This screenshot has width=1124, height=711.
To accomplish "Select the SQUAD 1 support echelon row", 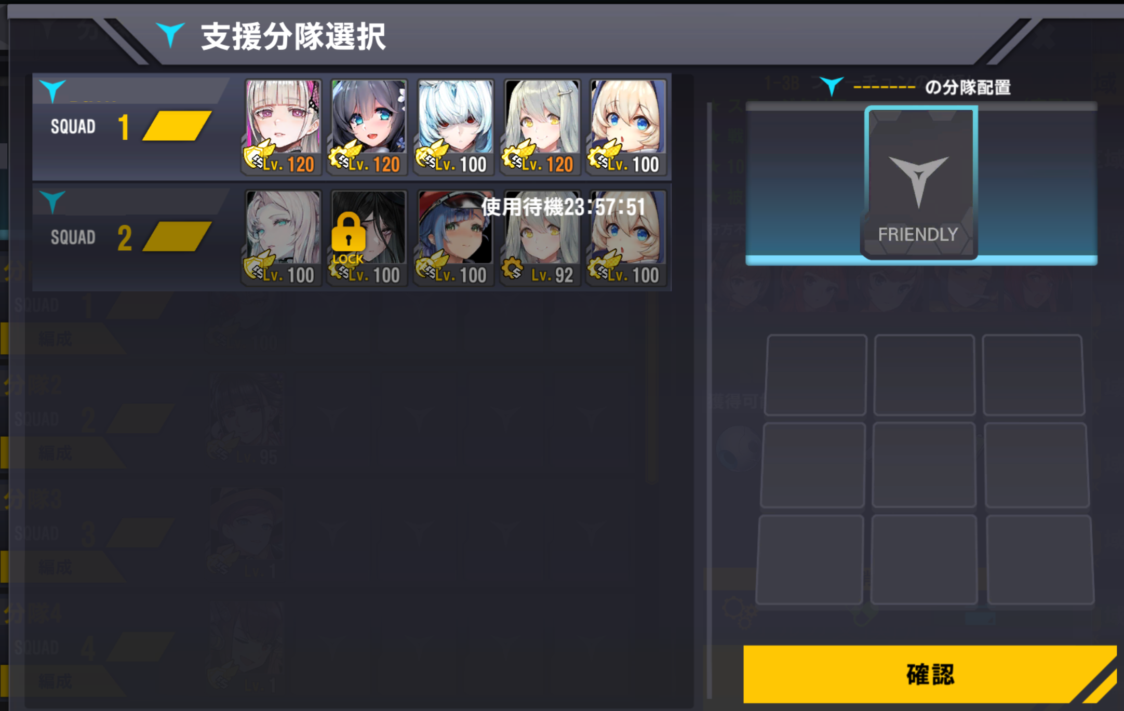I will coord(352,127).
